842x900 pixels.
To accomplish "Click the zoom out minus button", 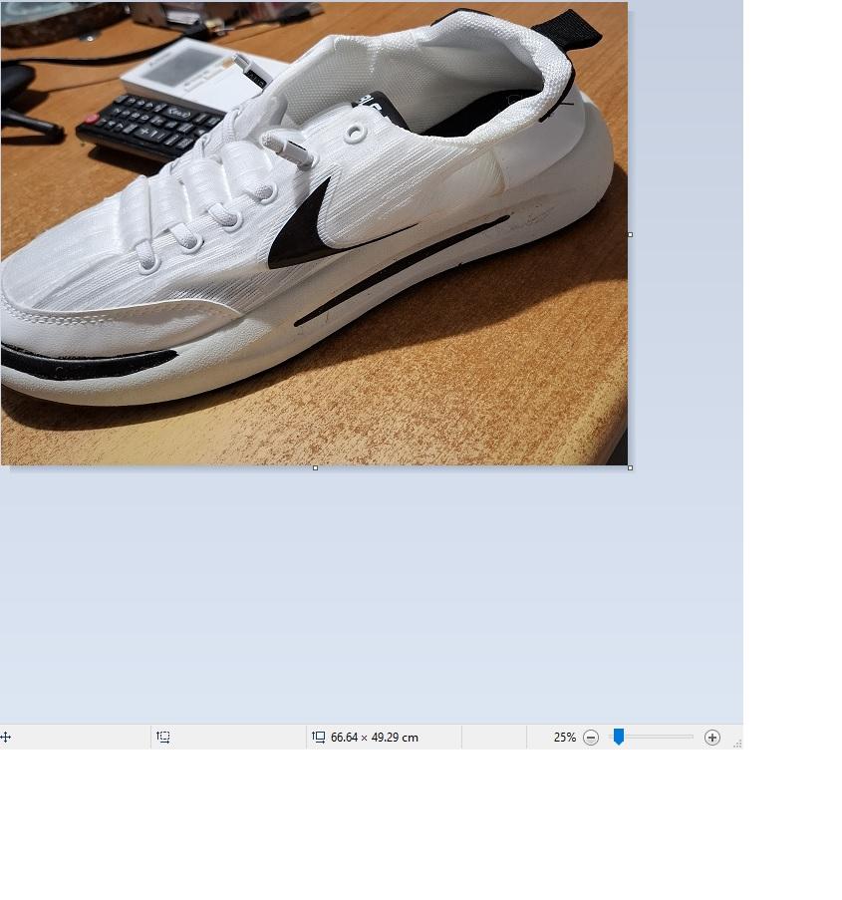I will pyautogui.click(x=591, y=738).
